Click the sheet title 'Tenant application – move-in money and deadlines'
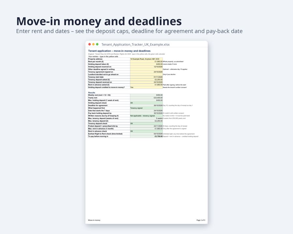 click(x=119, y=51)
